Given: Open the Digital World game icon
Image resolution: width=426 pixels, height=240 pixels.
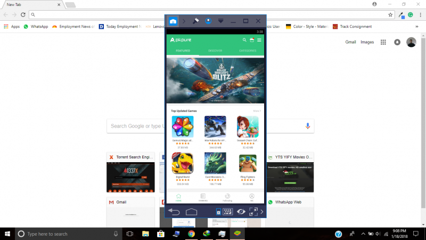Looking at the screenshot, I should [183, 163].
